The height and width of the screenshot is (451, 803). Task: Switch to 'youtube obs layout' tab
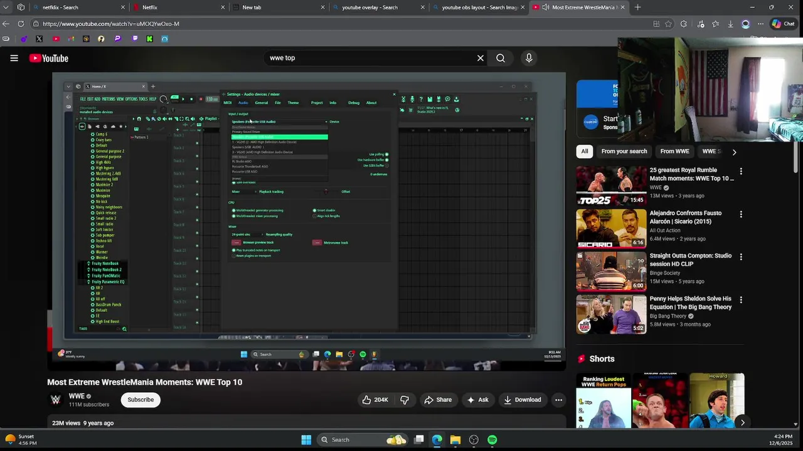coord(479,8)
